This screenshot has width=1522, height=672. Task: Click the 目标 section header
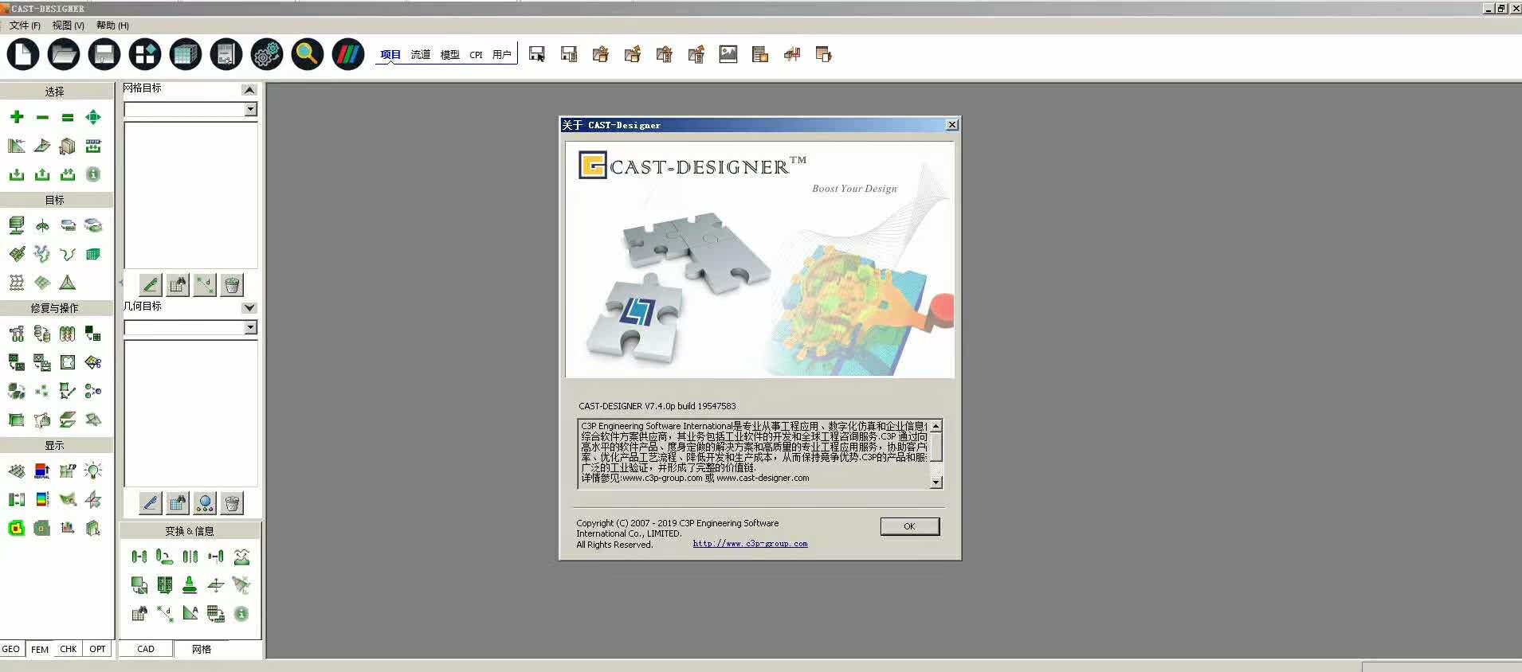(55, 200)
